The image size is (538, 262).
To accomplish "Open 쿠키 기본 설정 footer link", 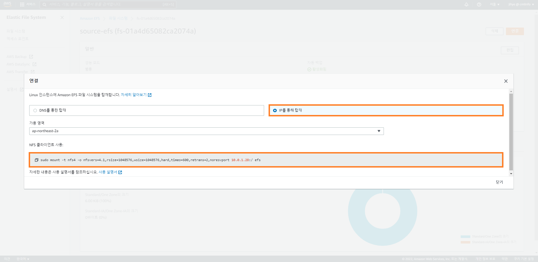I will pyautogui.click(x=524, y=259).
